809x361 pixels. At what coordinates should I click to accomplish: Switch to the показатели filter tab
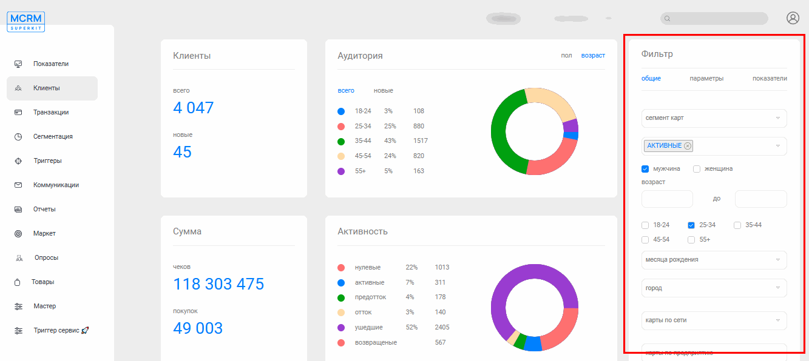770,78
